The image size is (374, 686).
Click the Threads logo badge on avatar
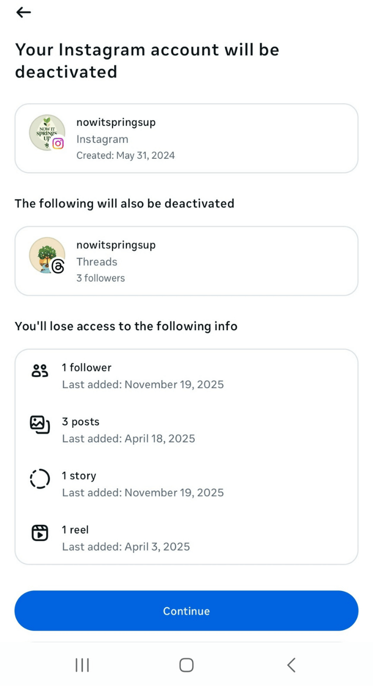pyautogui.click(x=58, y=266)
